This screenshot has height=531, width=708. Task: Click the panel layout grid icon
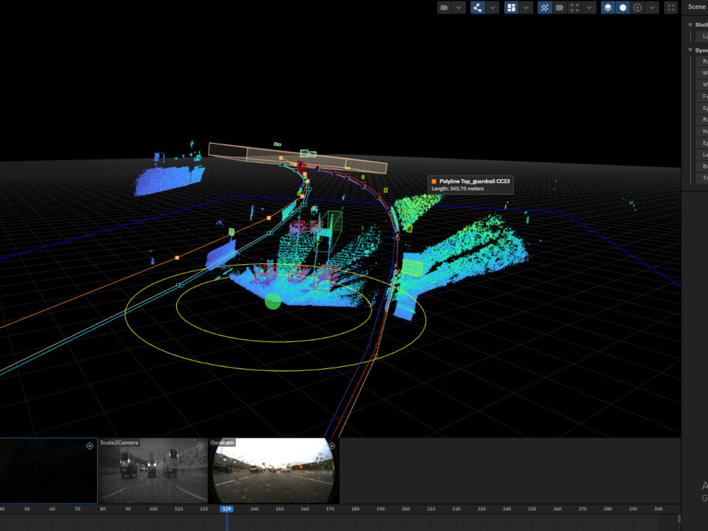[511, 8]
